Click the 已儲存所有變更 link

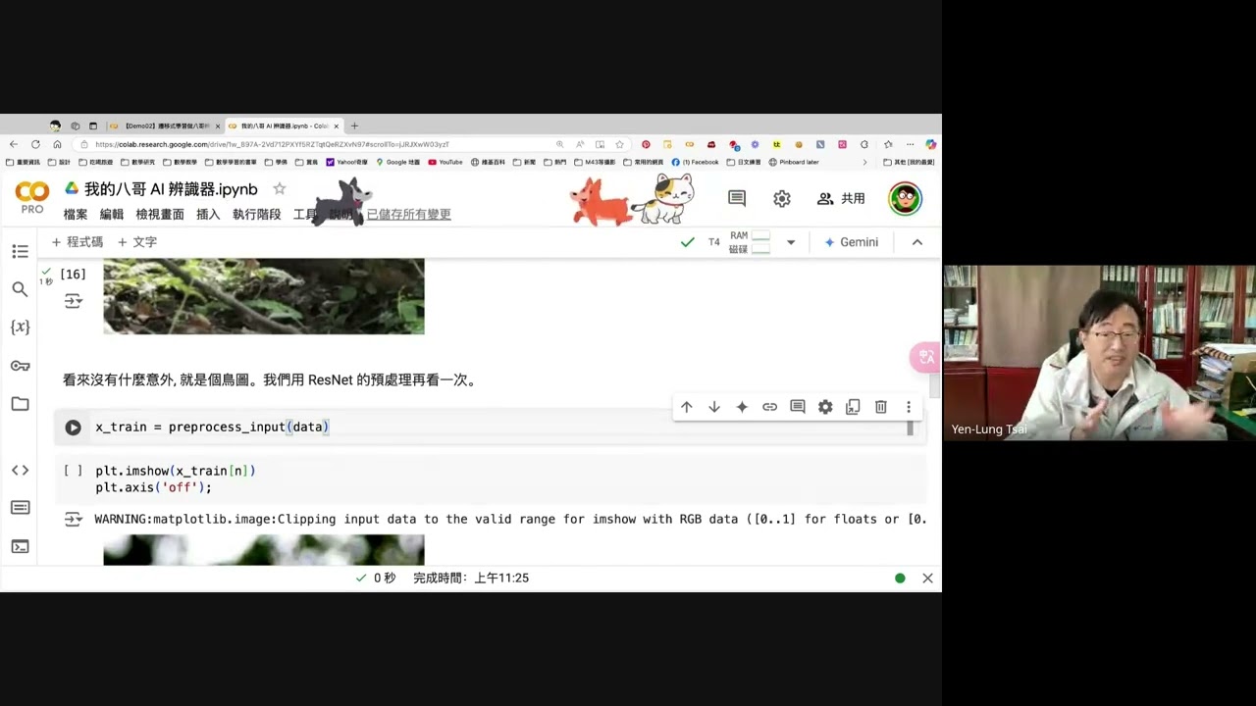(x=409, y=215)
